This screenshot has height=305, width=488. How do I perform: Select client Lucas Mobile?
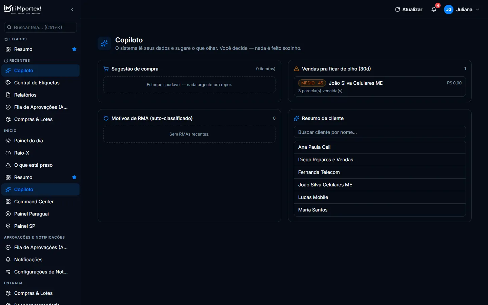pyautogui.click(x=380, y=197)
